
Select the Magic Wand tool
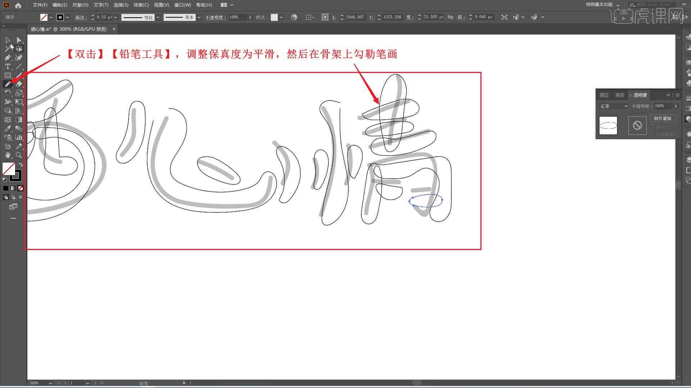[8, 49]
